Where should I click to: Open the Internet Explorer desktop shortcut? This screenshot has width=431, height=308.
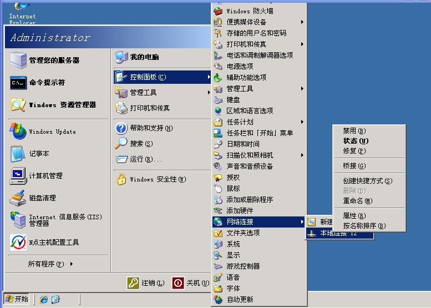click(22, 14)
